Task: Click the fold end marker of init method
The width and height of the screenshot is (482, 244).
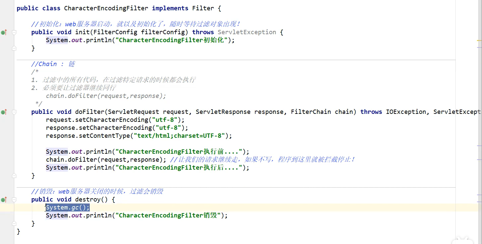Action: coord(14,48)
